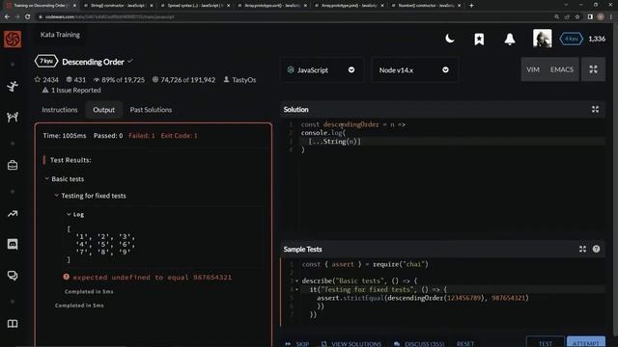618x347 pixels.
Task: Click the Failed: 1 result text
Action: (142, 136)
